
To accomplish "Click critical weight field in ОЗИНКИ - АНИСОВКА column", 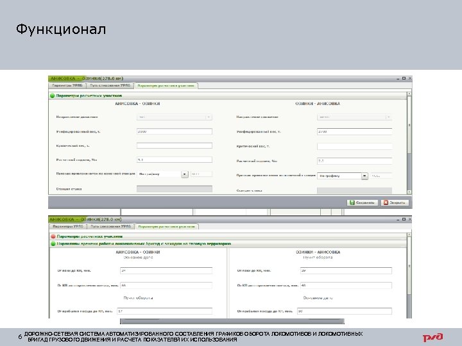I will [354, 146].
